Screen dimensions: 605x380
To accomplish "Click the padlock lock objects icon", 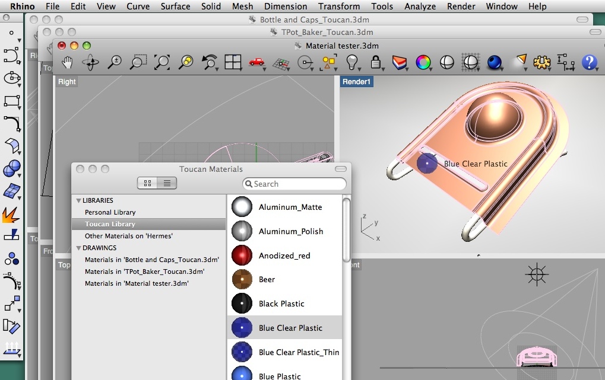I will (375, 62).
